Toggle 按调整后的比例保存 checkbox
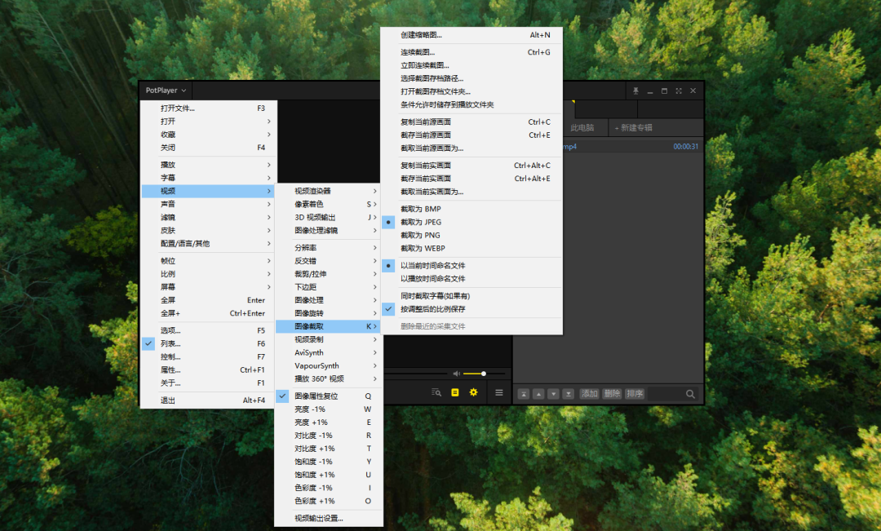881x531 pixels. (x=432, y=309)
